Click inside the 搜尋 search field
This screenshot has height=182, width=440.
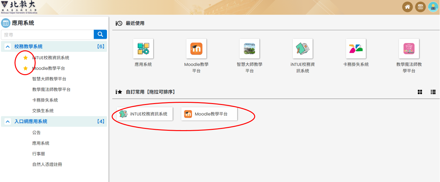tap(48, 35)
